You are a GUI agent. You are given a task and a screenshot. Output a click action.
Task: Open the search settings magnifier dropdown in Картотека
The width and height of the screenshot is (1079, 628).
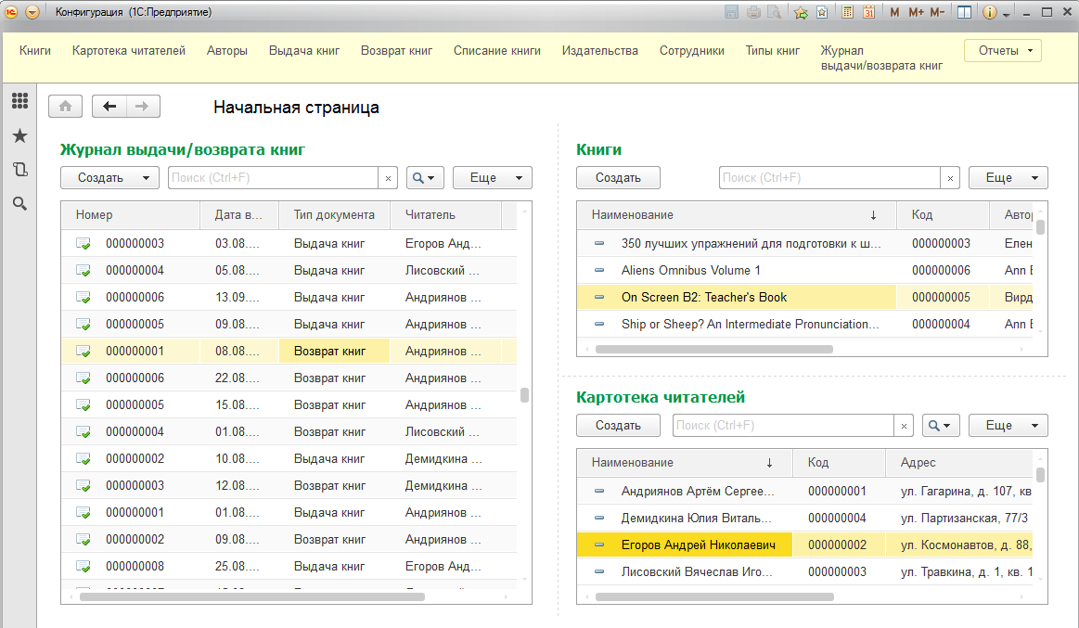point(941,425)
